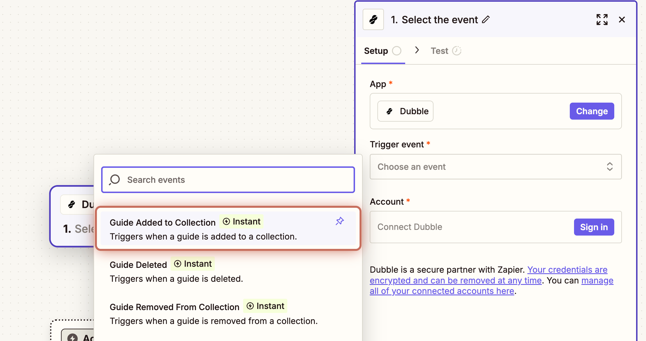Click the Change app button
Image resolution: width=646 pixels, height=341 pixels.
click(x=592, y=111)
